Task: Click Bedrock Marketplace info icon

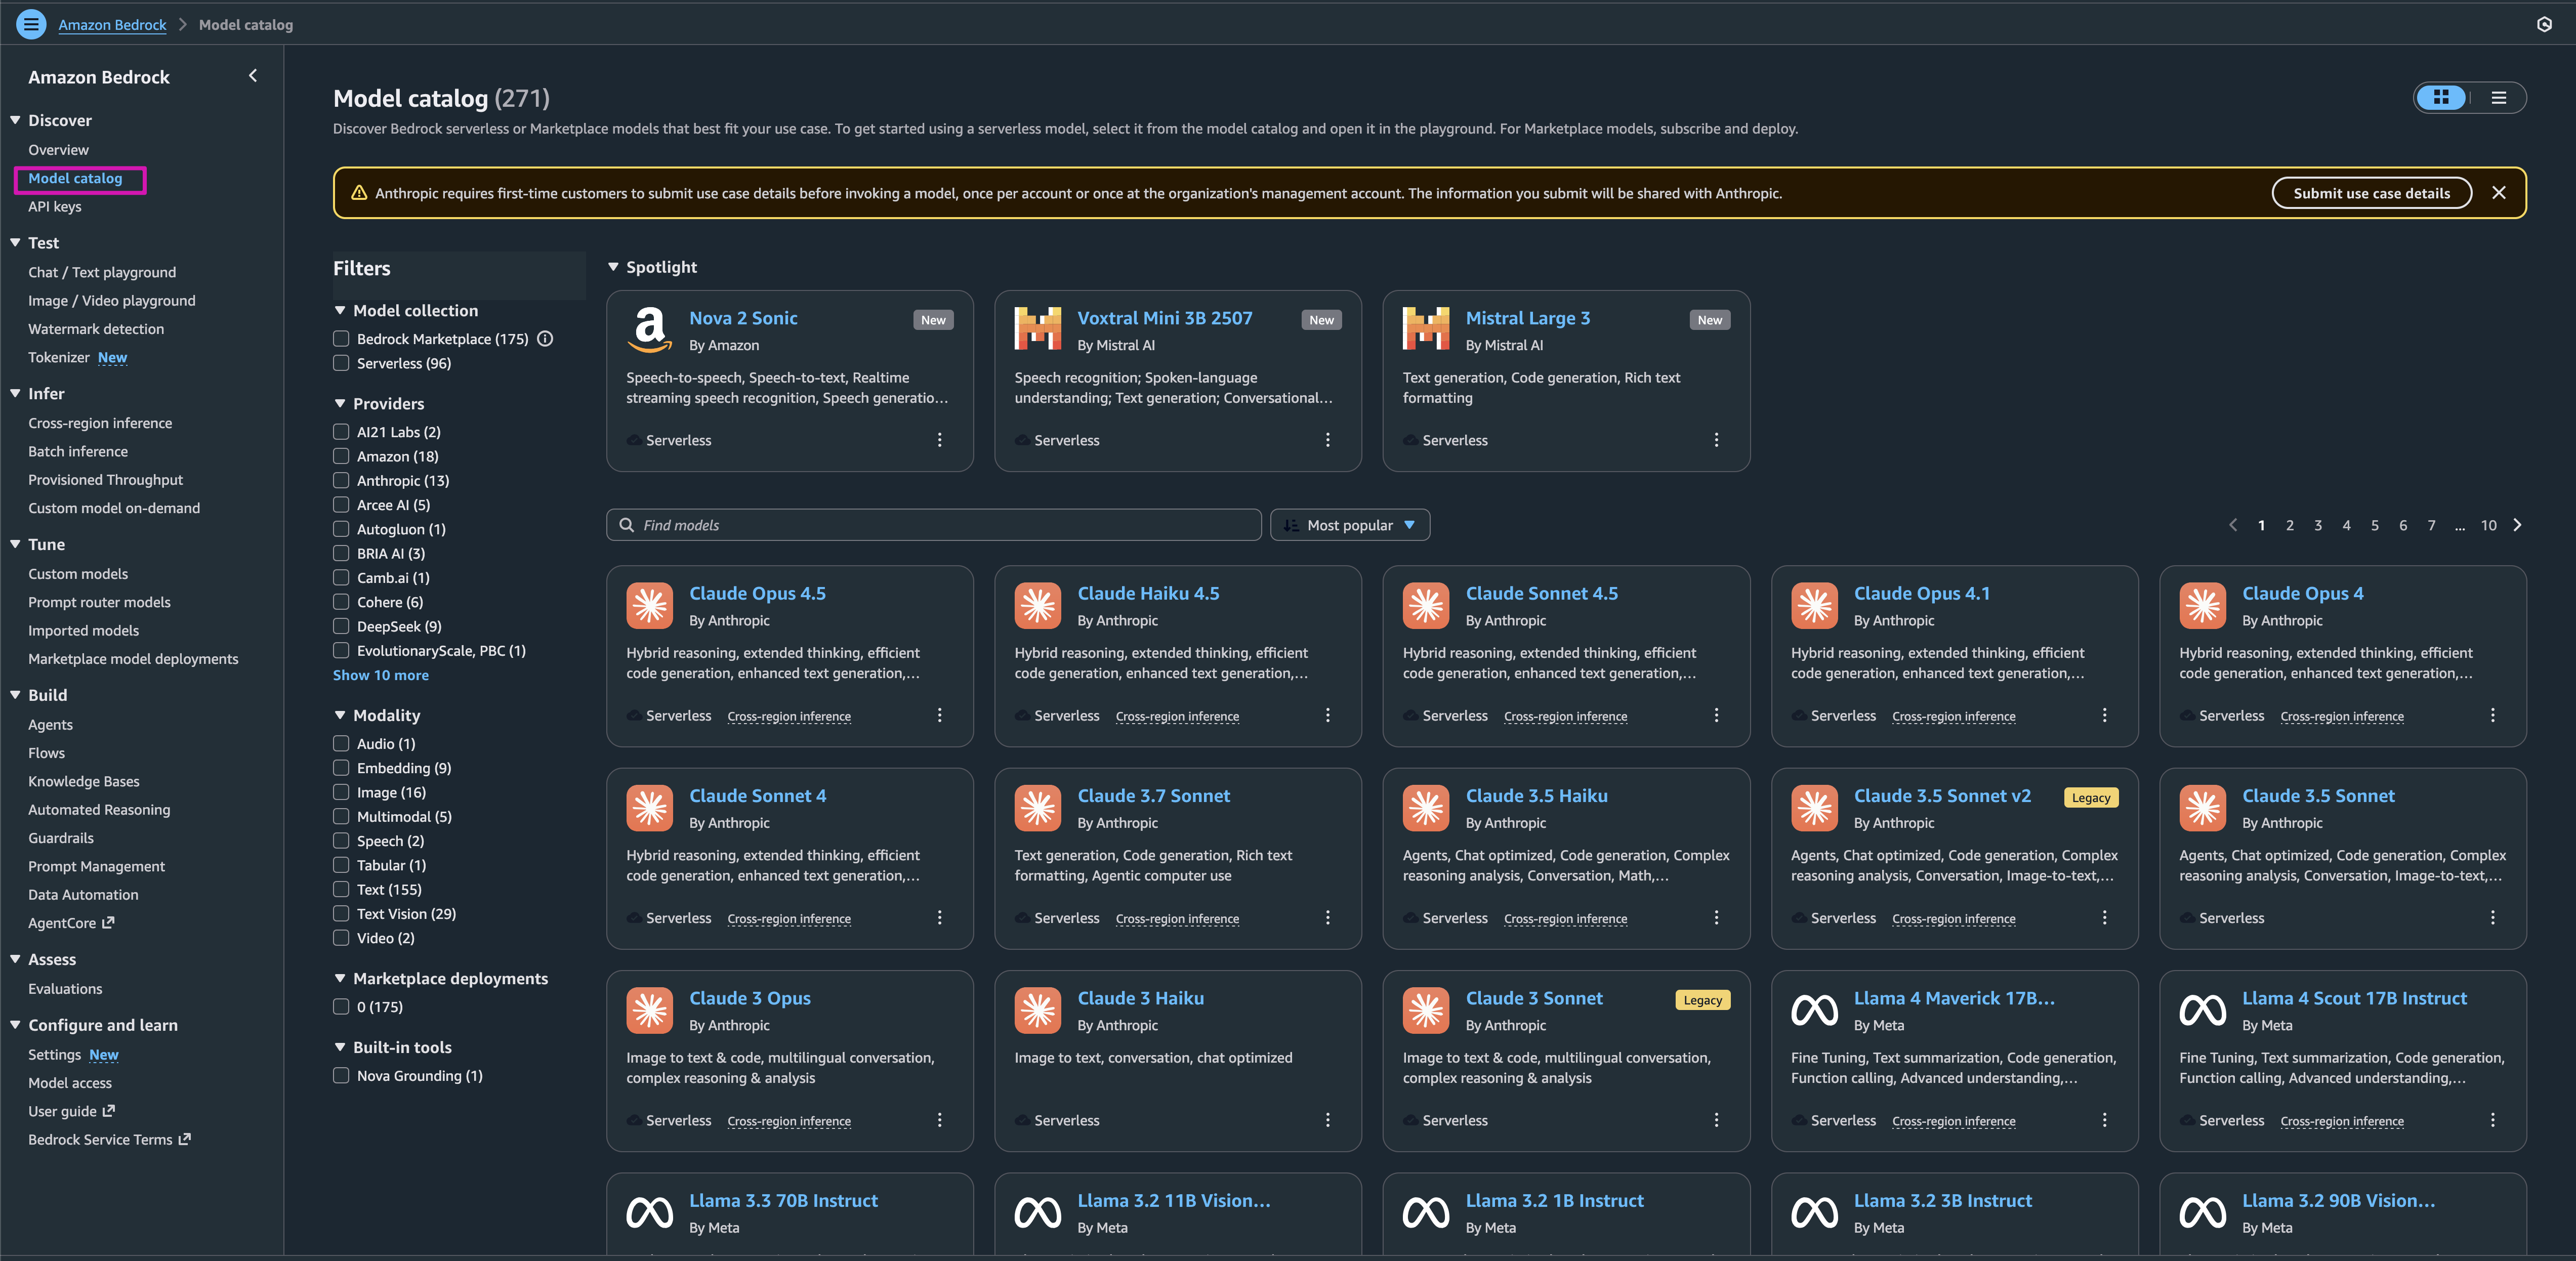Action: [x=545, y=339]
